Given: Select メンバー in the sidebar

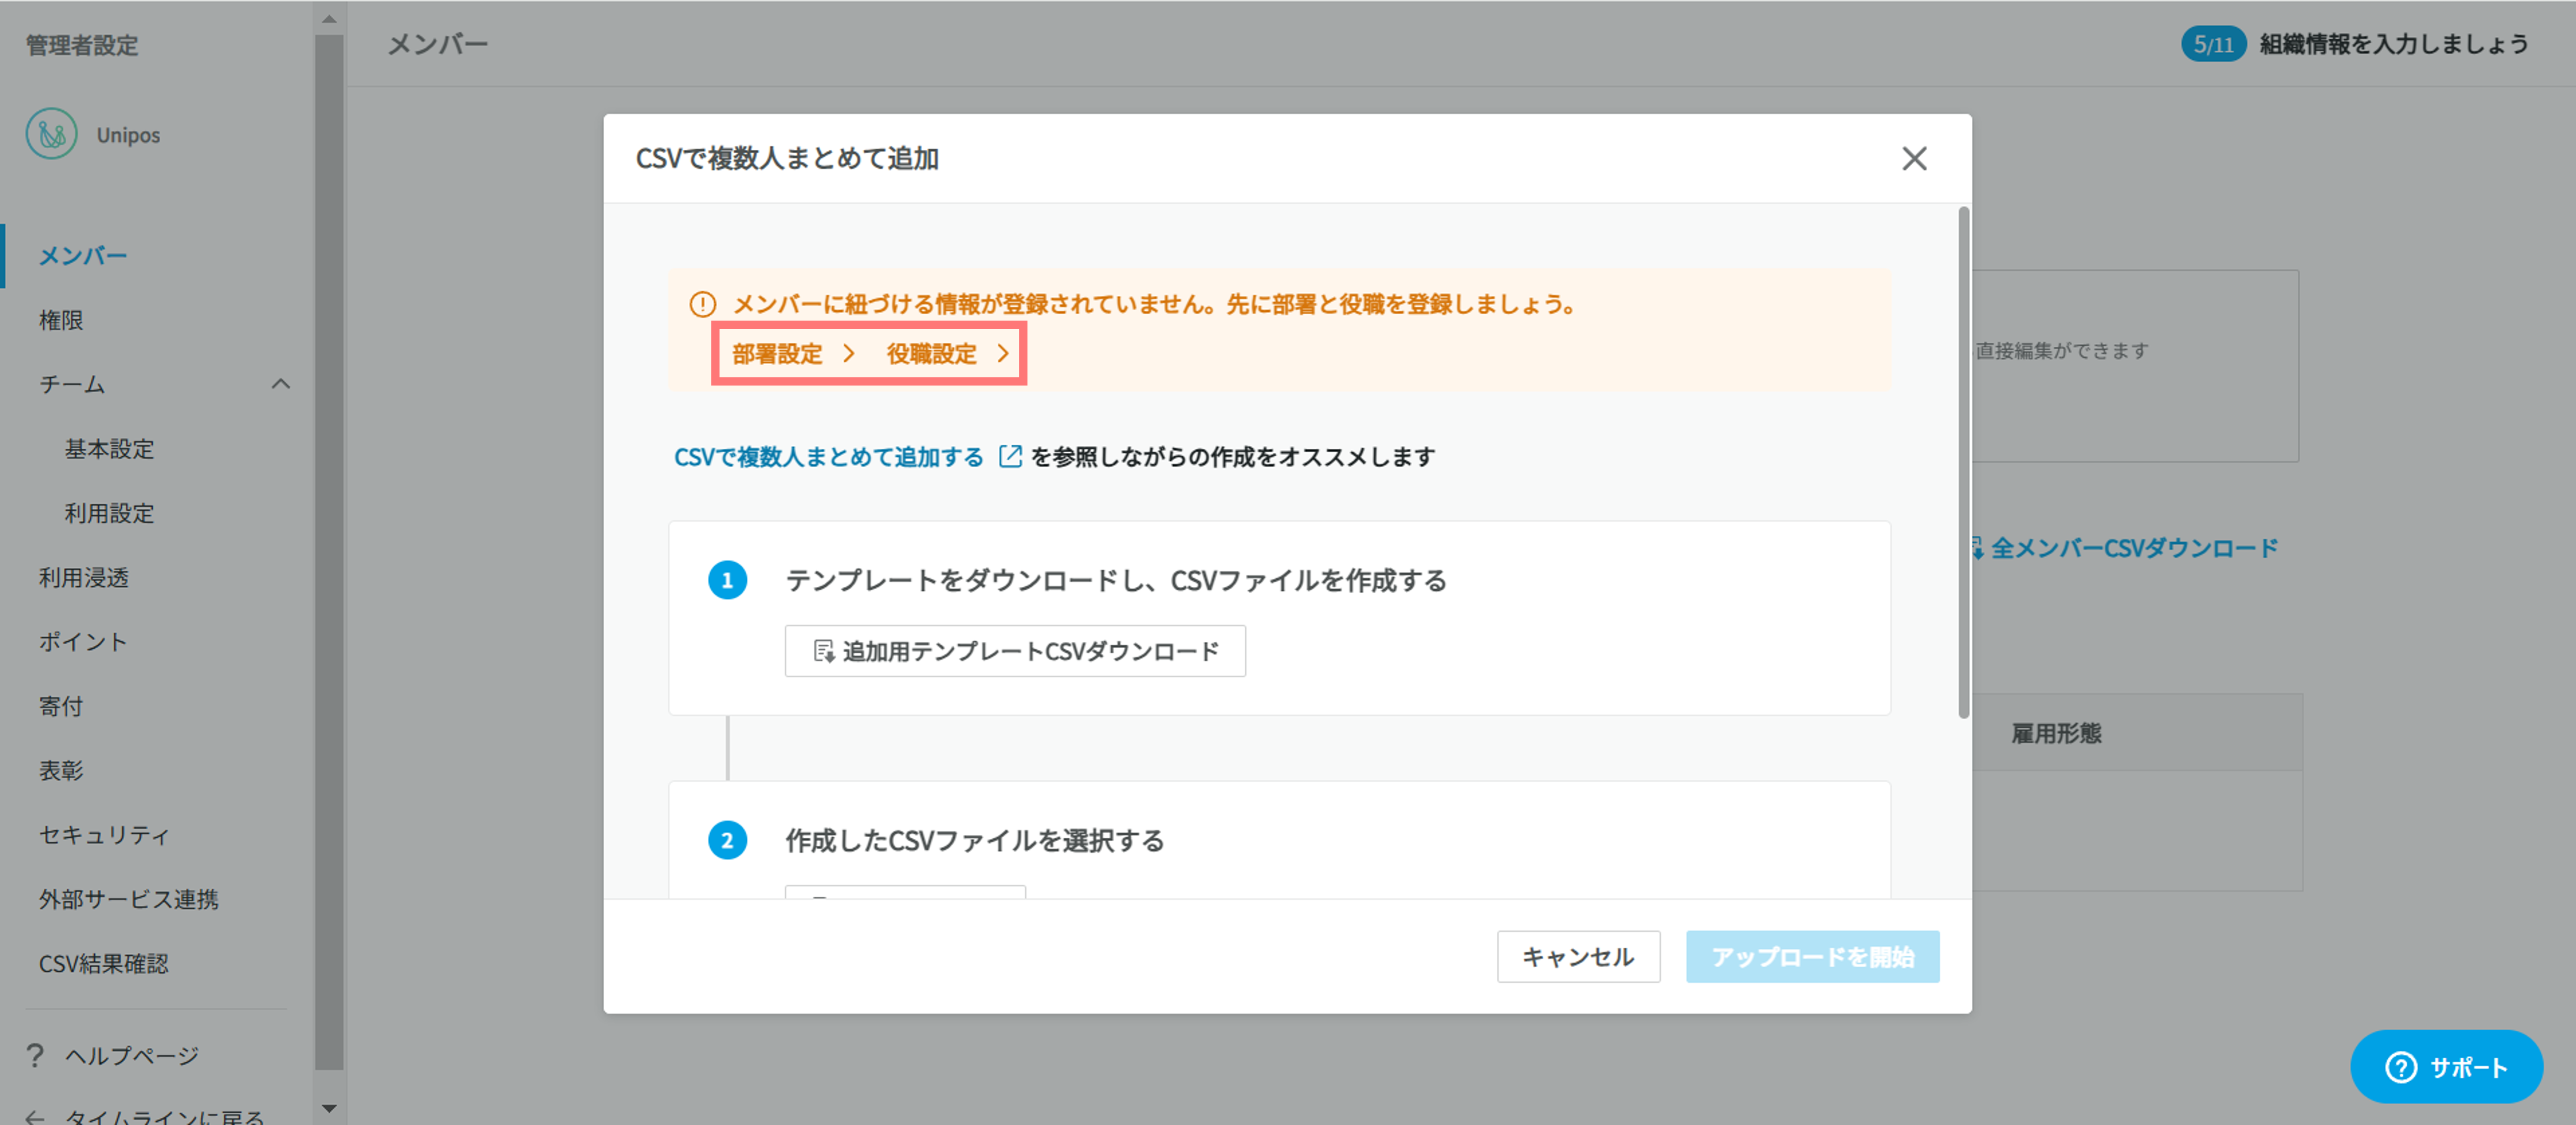Looking at the screenshot, I should (83, 256).
